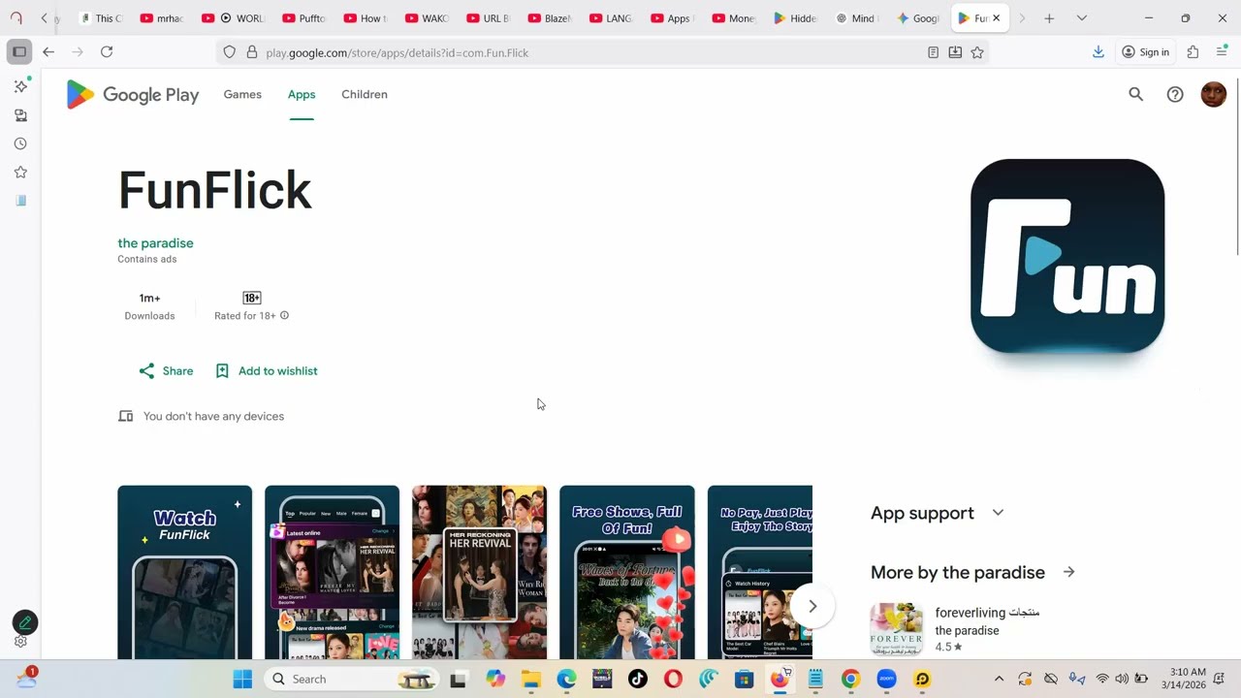The height and width of the screenshot is (698, 1241).
Task: Open Google Chrome from the taskbar
Action: point(850,679)
